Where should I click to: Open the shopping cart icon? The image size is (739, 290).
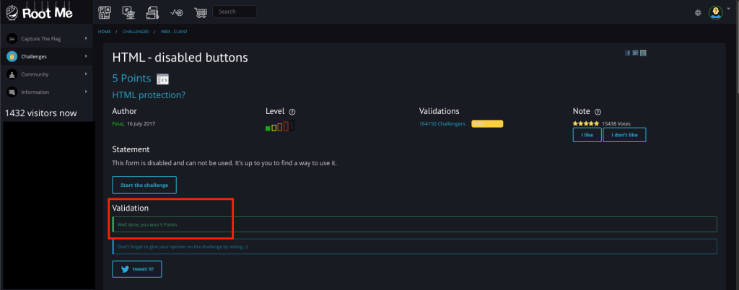point(200,12)
